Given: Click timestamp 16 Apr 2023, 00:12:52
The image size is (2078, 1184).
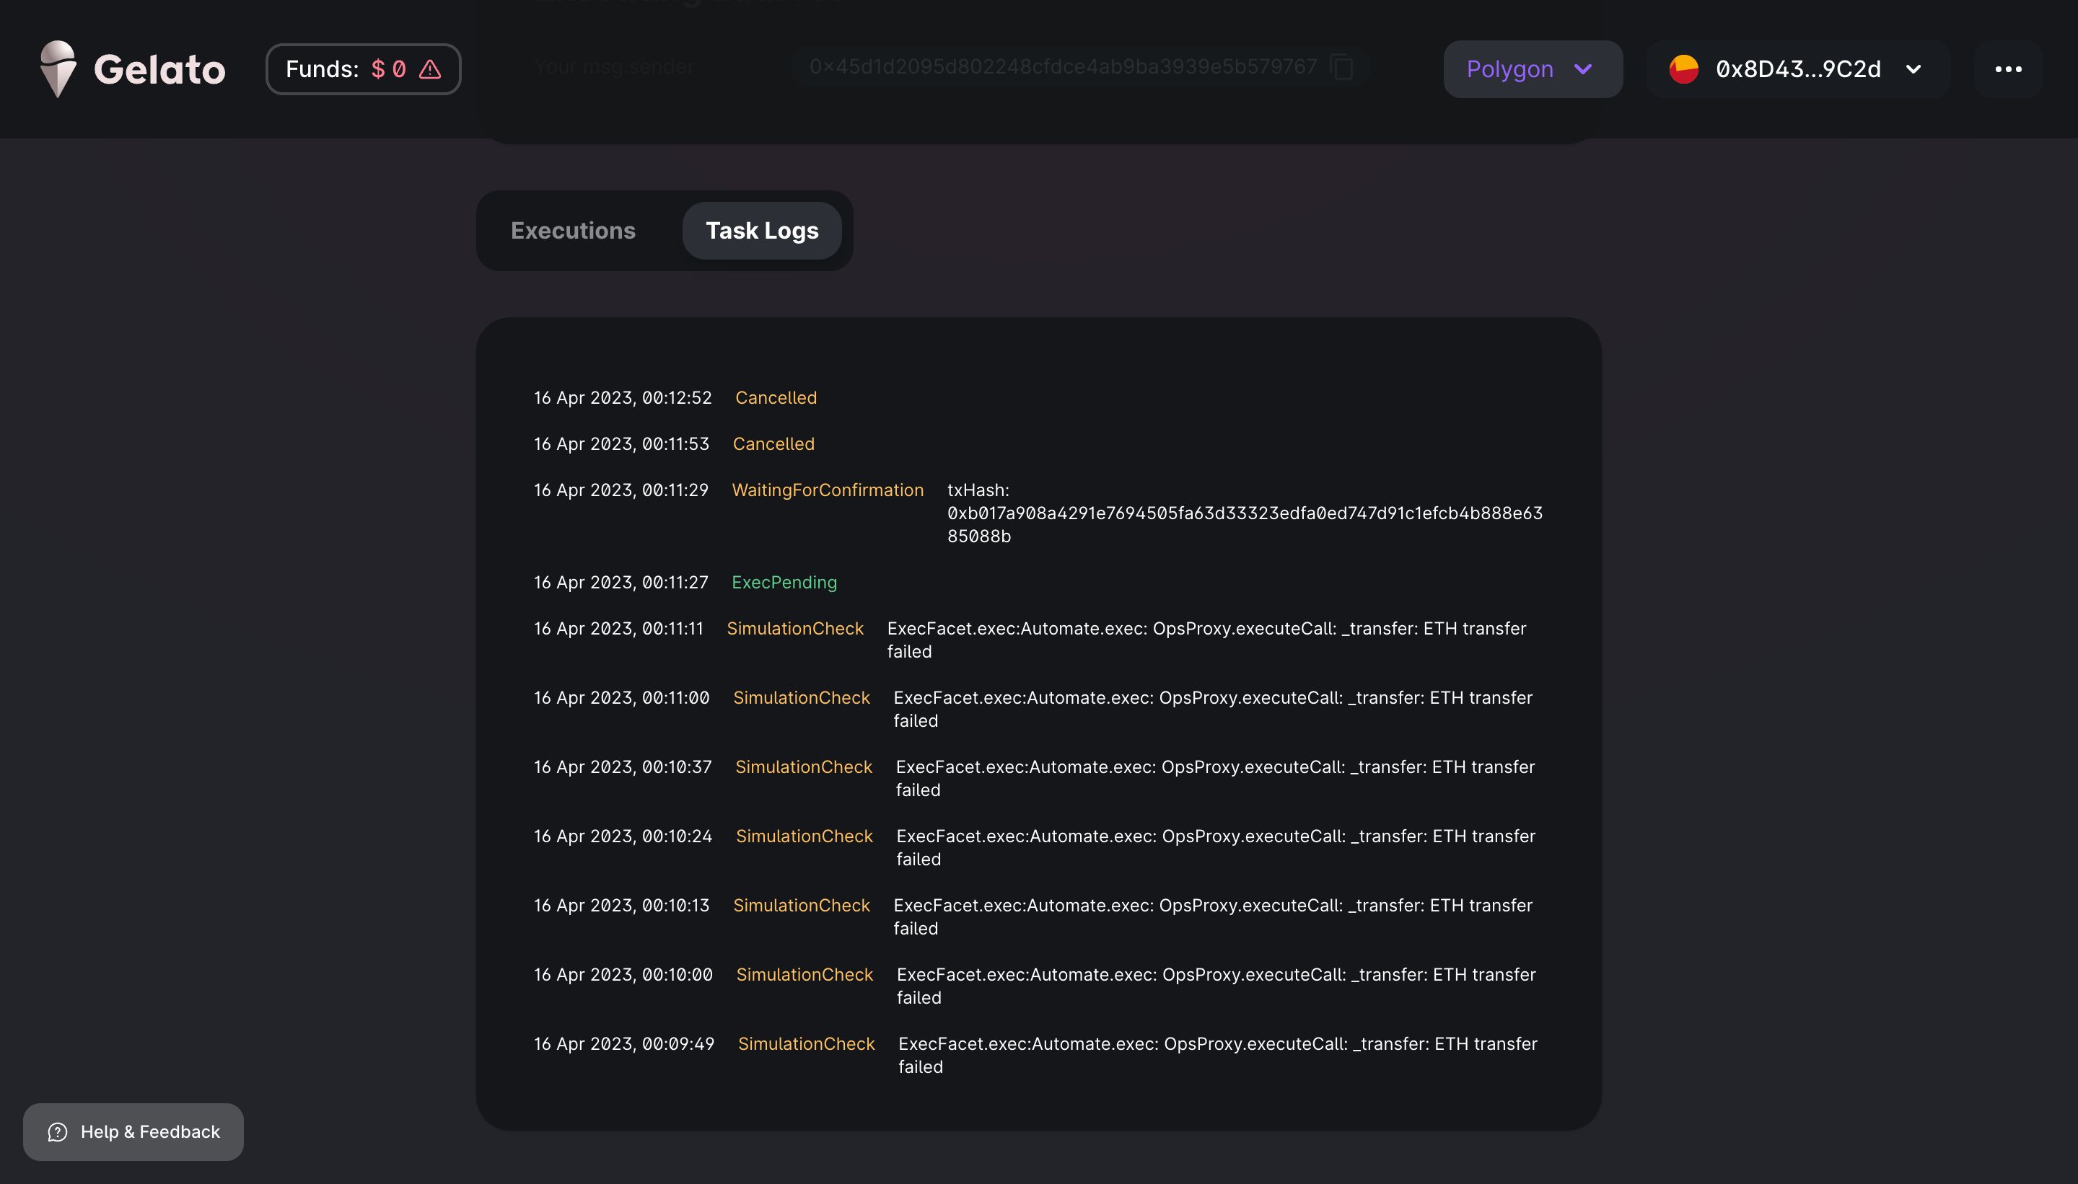Looking at the screenshot, I should [x=623, y=397].
